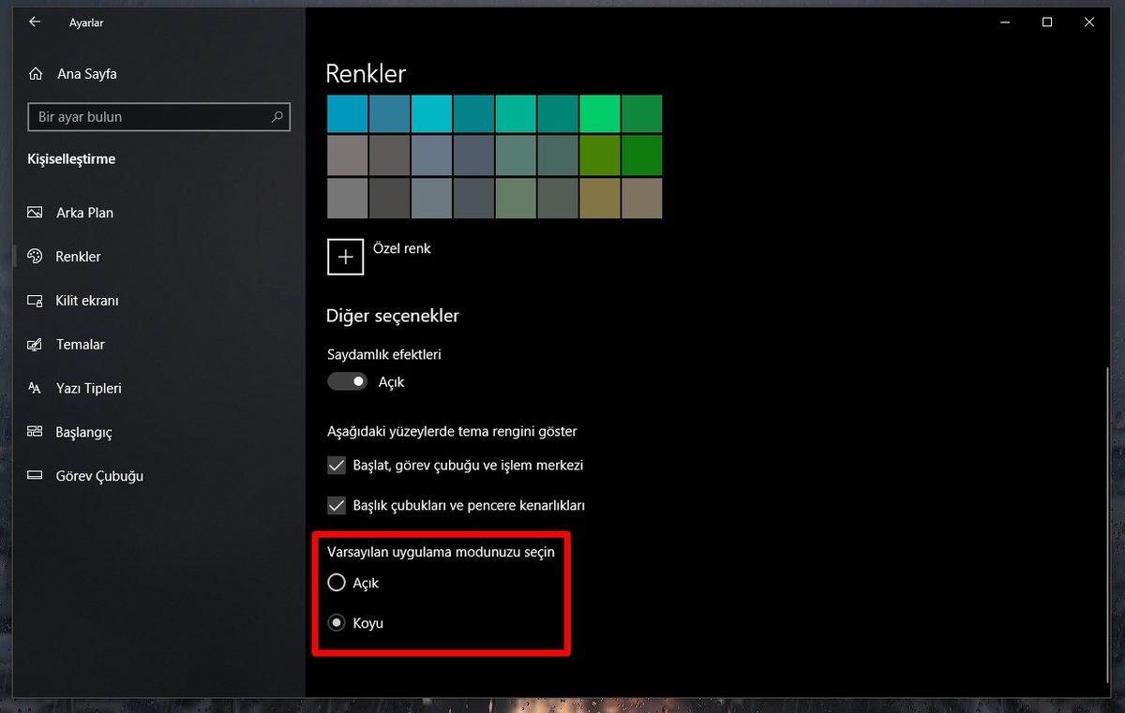
Task: Click the Başlangıç start settings icon
Action: [x=36, y=432]
